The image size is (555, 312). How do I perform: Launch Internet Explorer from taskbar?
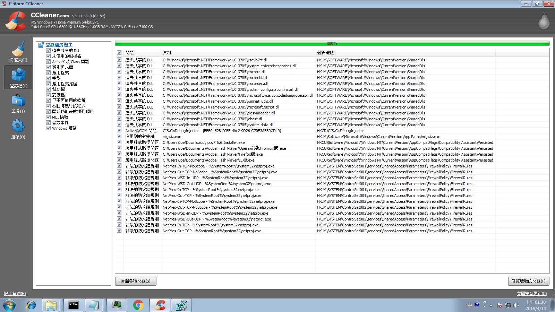coord(31,305)
